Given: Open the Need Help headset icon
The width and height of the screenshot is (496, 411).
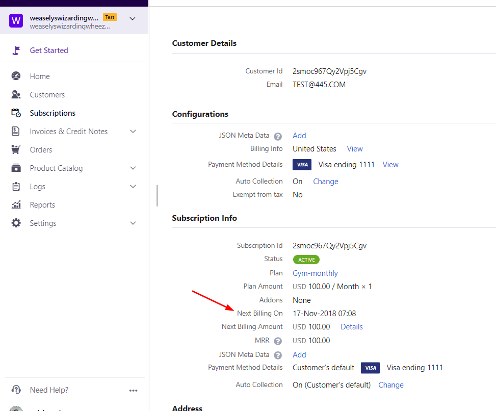Looking at the screenshot, I should pyautogui.click(x=16, y=390).
